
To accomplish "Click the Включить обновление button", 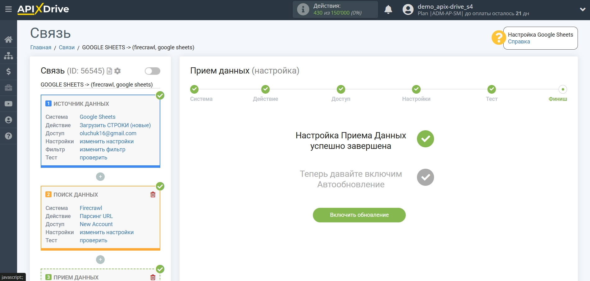I will coord(359,215).
